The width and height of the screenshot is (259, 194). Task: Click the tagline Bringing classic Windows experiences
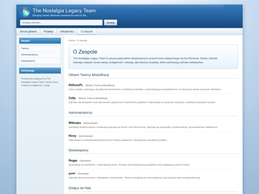[x=59, y=15]
